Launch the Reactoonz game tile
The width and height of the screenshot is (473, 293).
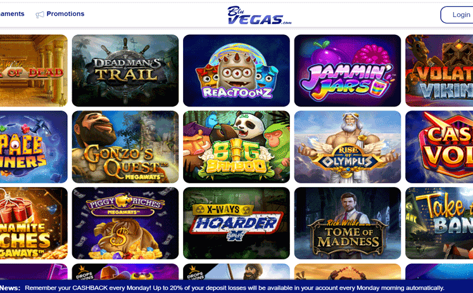click(236, 70)
